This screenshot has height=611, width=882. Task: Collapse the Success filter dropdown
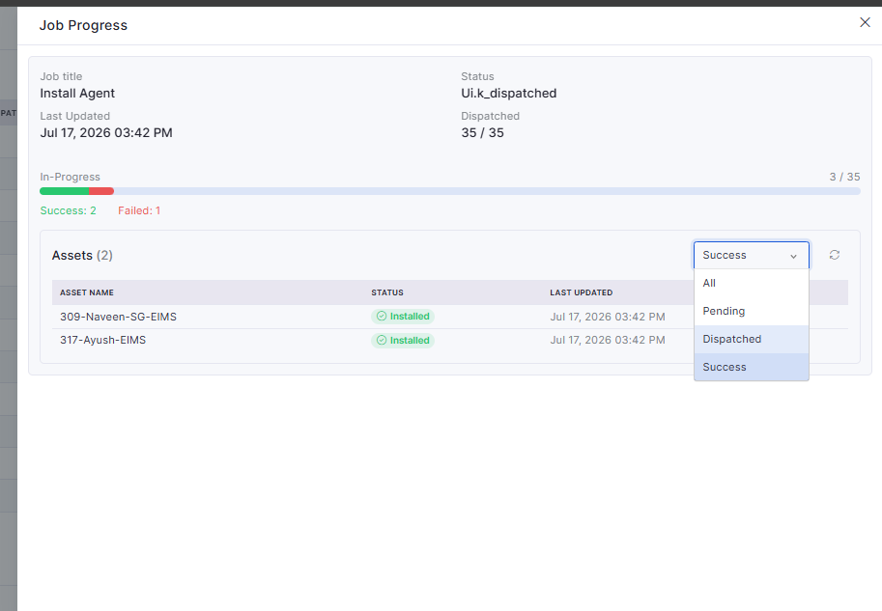coord(751,255)
